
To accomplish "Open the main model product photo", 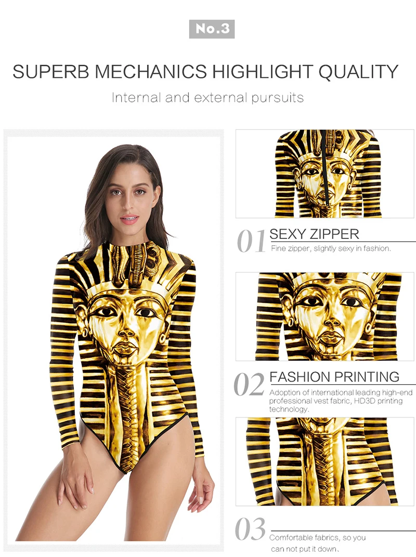I will pyautogui.click(x=114, y=340).
